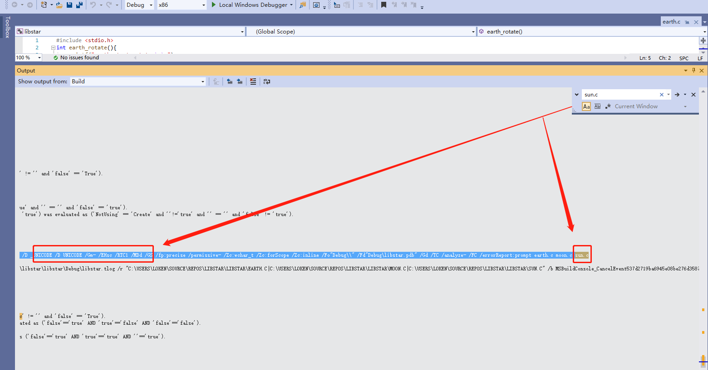Open the x86 platform dropdown
708x370 pixels.
(x=182, y=5)
